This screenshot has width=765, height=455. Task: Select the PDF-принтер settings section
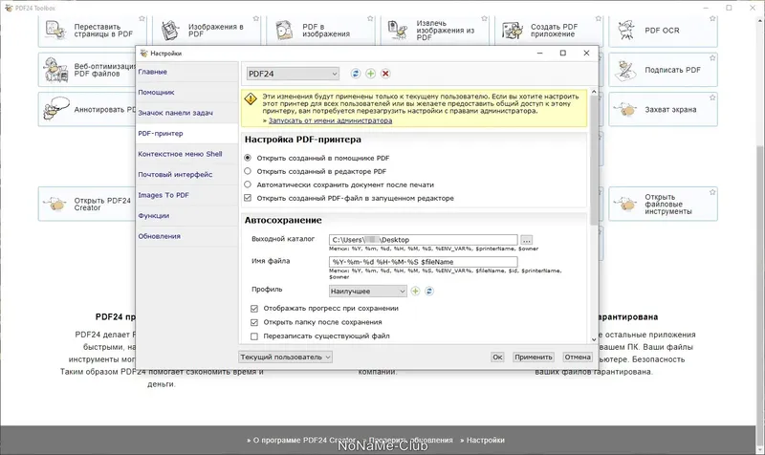[x=186, y=133]
